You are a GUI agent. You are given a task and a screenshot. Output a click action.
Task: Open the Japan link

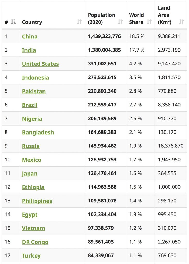pyautogui.click(x=30, y=173)
